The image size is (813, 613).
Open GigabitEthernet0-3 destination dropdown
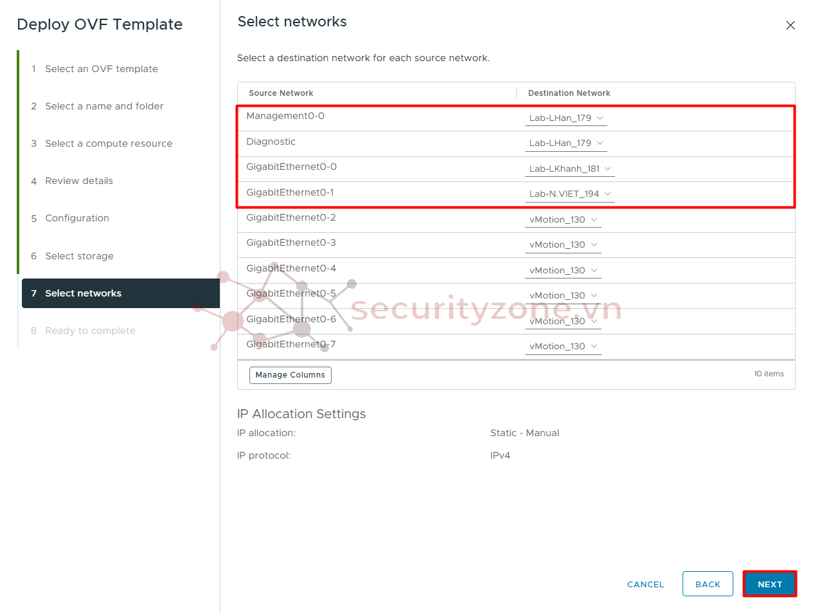click(563, 244)
